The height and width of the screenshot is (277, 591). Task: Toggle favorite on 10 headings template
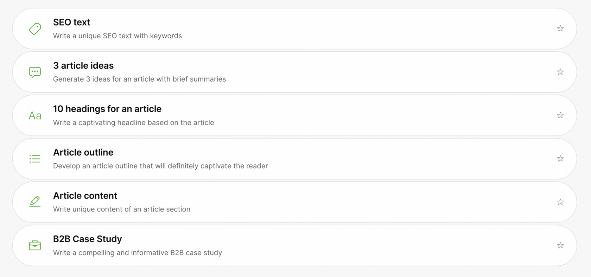pos(560,115)
